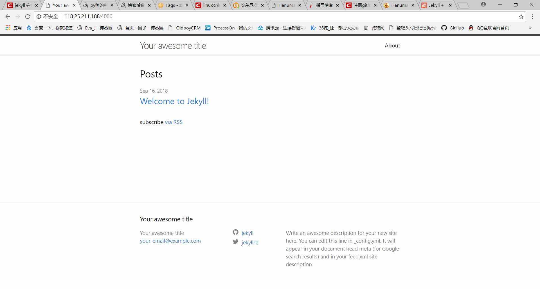Click the site description paragraph in the footer

pyautogui.click(x=342, y=249)
